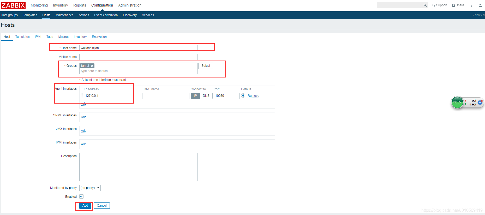
Task: Switch to the Tags tab
Action: (50, 37)
